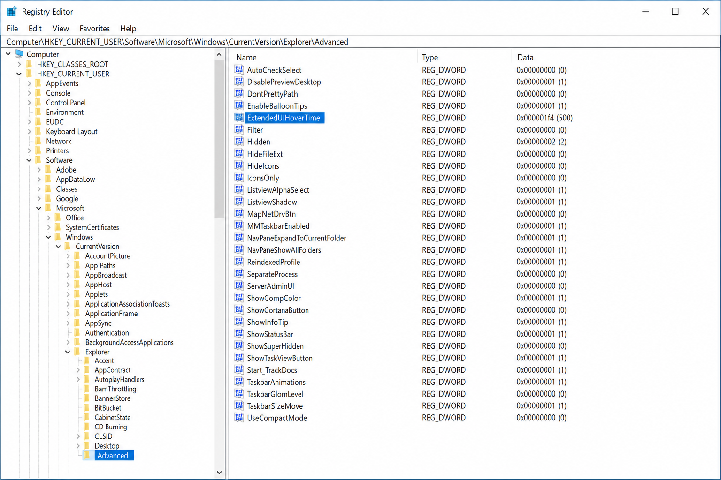Select the ShowCompColor value name

pyautogui.click(x=274, y=298)
